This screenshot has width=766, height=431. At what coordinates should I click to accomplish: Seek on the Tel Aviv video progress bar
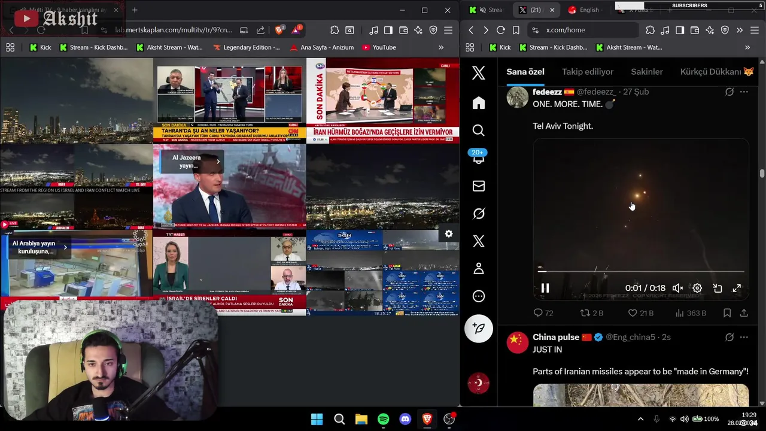(x=641, y=271)
